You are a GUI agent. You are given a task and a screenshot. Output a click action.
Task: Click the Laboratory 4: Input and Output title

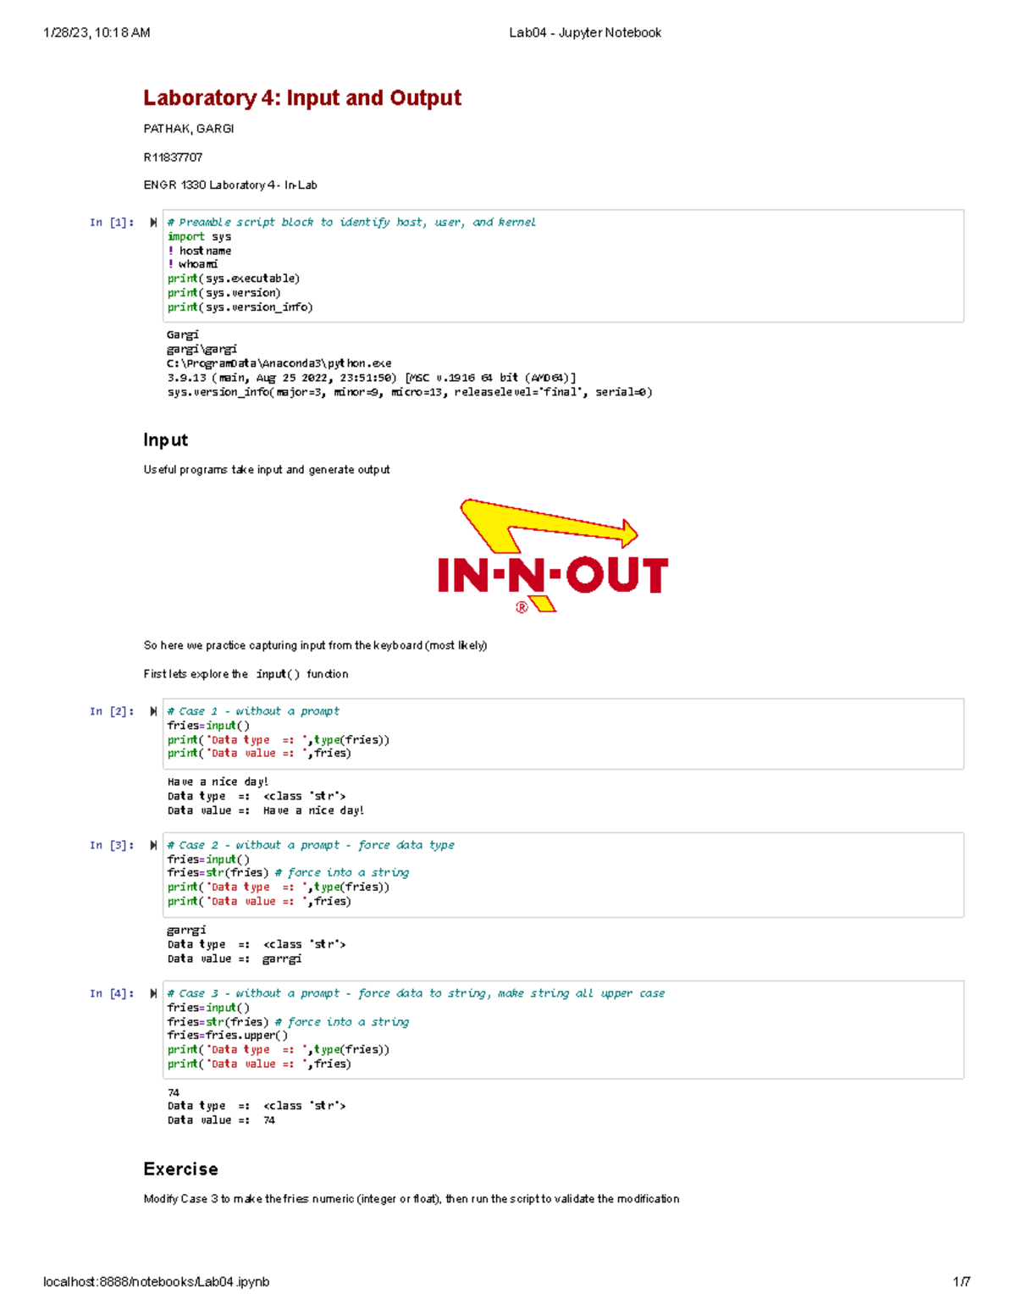(x=301, y=97)
